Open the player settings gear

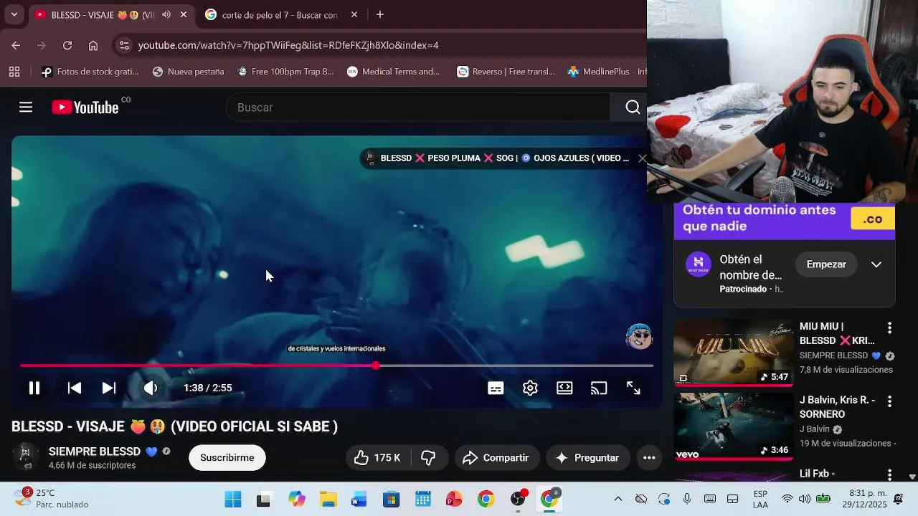click(530, 388)
